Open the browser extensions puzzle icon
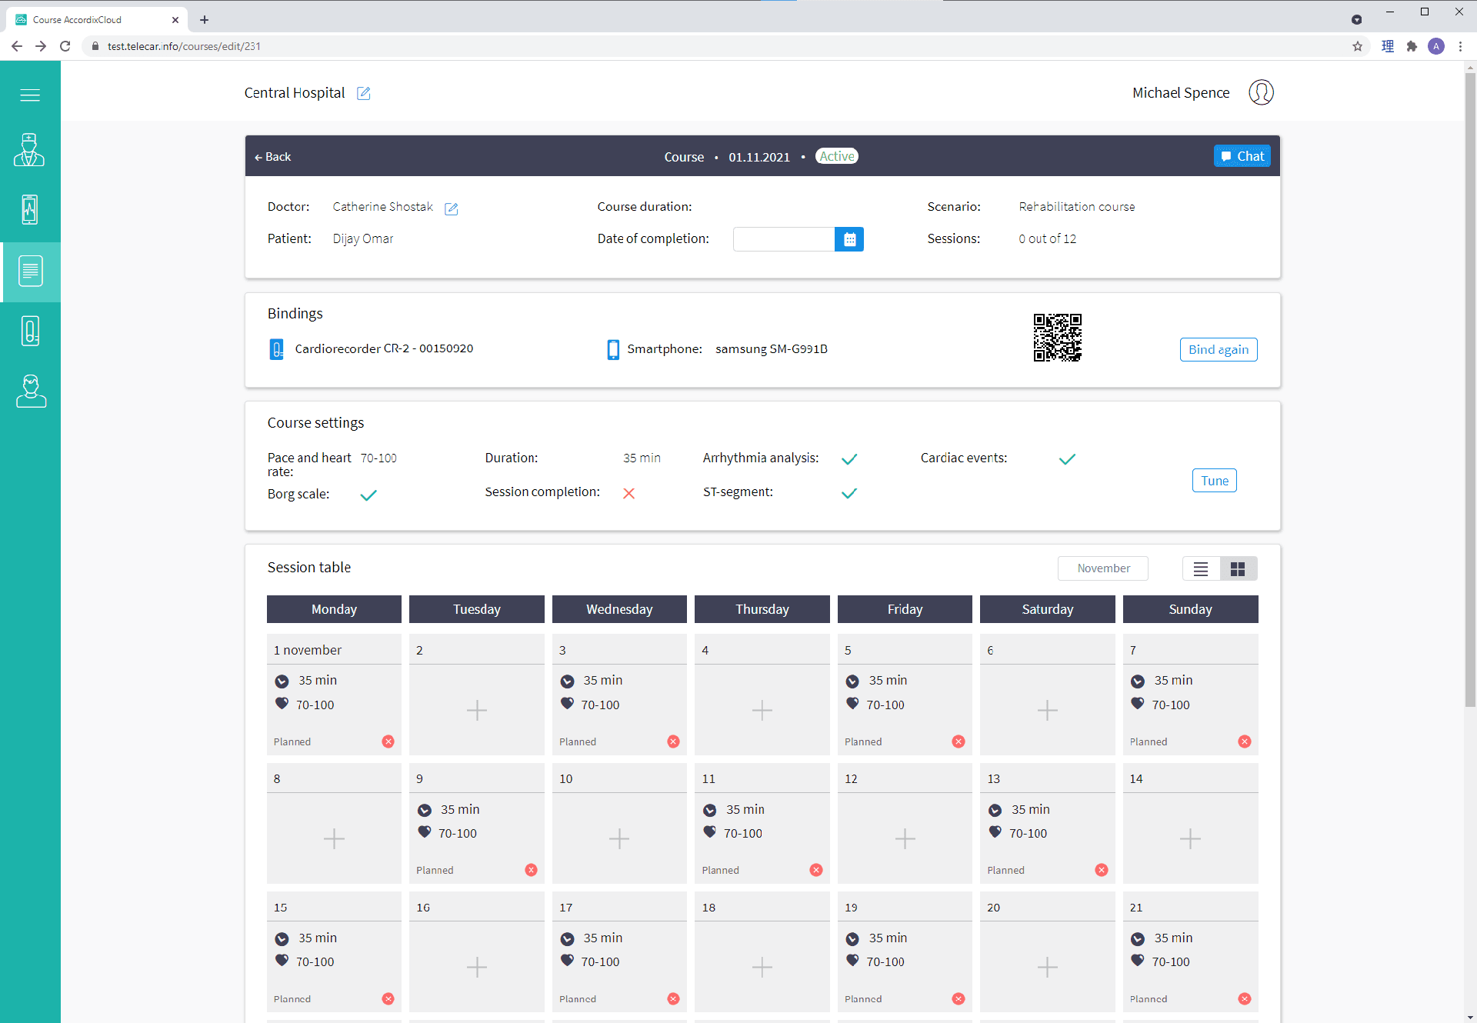 pyautogui.click(x=1412, y=46)
